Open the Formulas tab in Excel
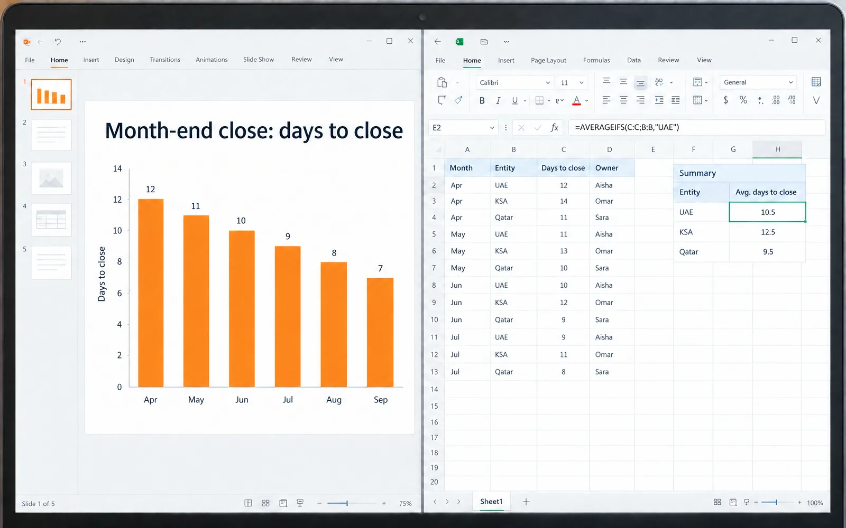Viewport: 846px width, 528px height. 596,60
